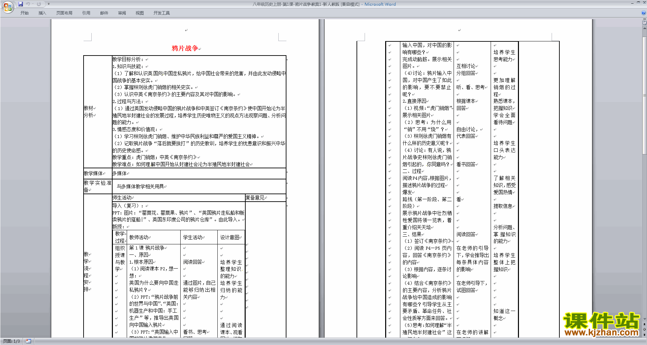
Task: Open the 页面布局 tab
Action: [x=64, y=13]
